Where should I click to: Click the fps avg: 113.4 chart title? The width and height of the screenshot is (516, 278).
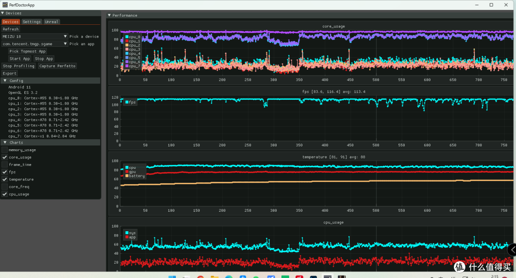click(333, 92)
